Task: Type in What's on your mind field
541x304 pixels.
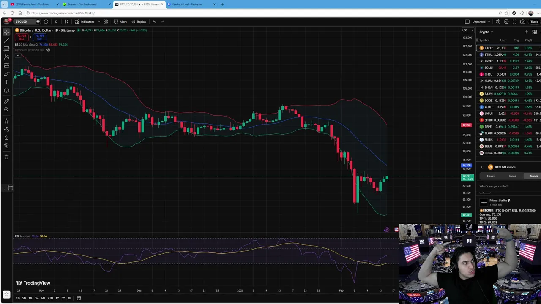Action: pyautogui.click(x=509, y=186)
